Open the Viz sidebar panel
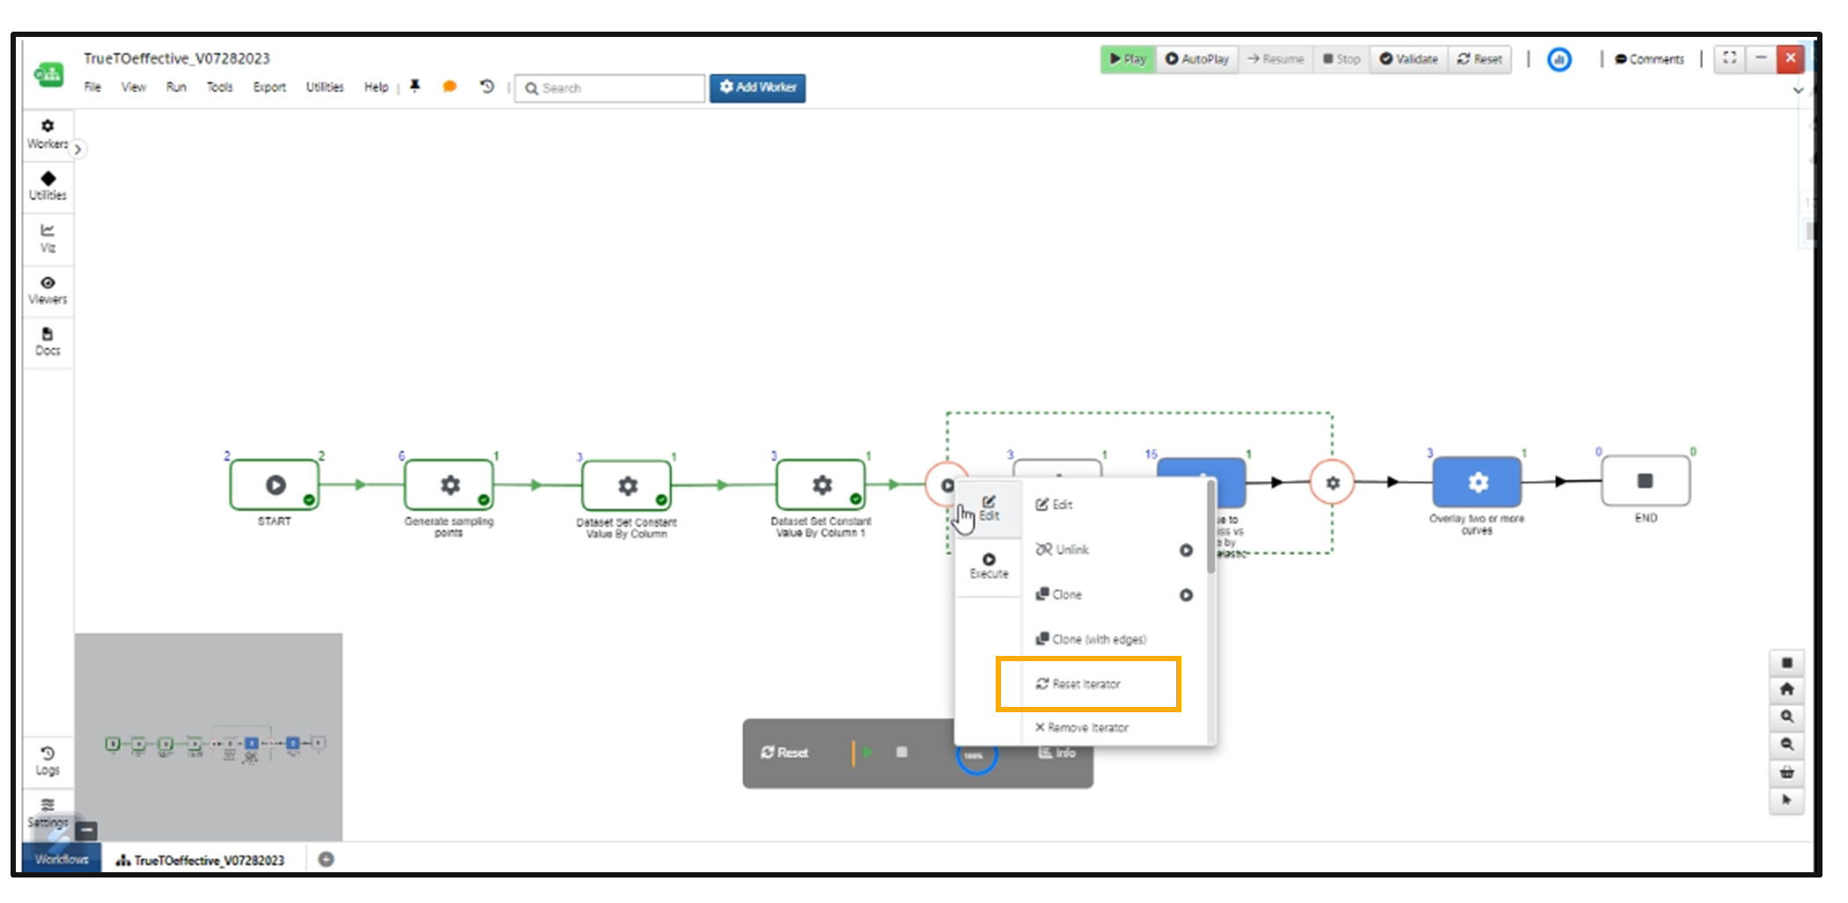 click(x=47, y=237)
